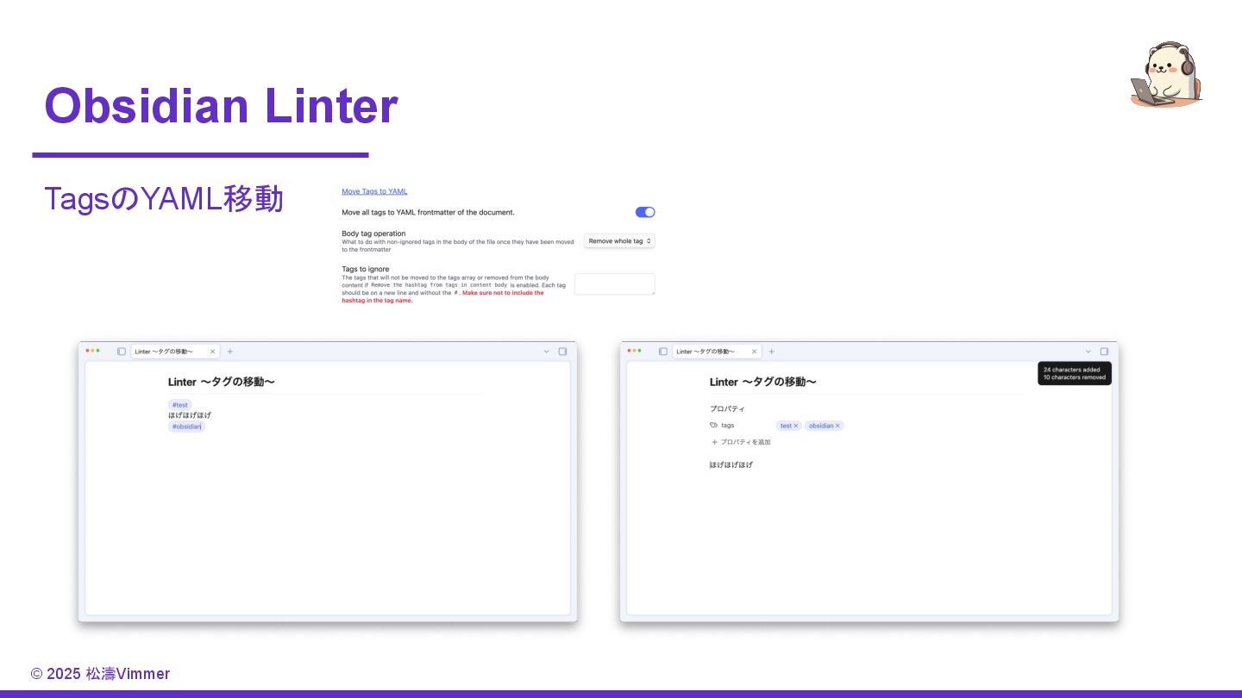Click the 'tags' property name
Viewport: 1242px width, 698px height.
[x=728, y=426]
